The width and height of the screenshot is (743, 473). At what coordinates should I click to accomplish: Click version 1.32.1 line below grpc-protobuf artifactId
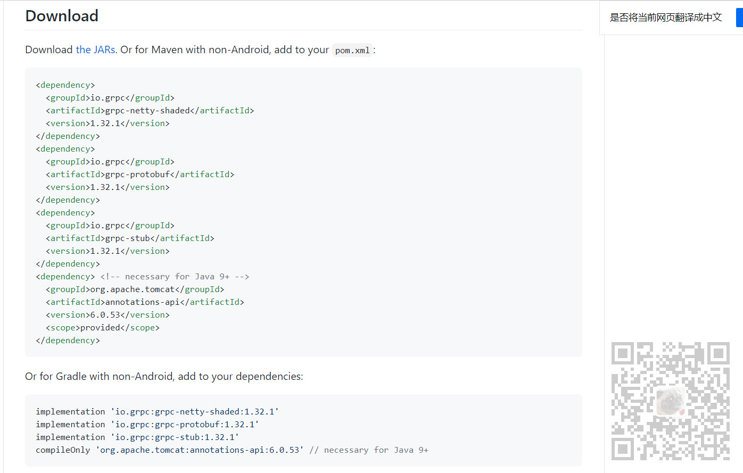pos(108,187)
